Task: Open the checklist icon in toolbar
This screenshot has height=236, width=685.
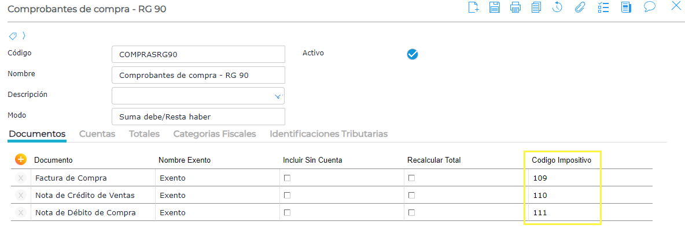Action: coord(603,8)
